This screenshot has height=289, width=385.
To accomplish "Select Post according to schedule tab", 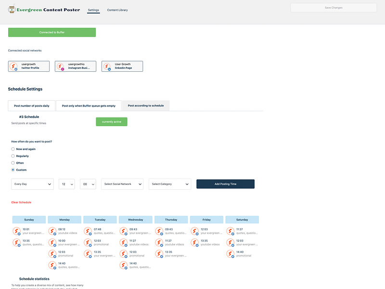I will pyautogui.click(x=146, y=105).
